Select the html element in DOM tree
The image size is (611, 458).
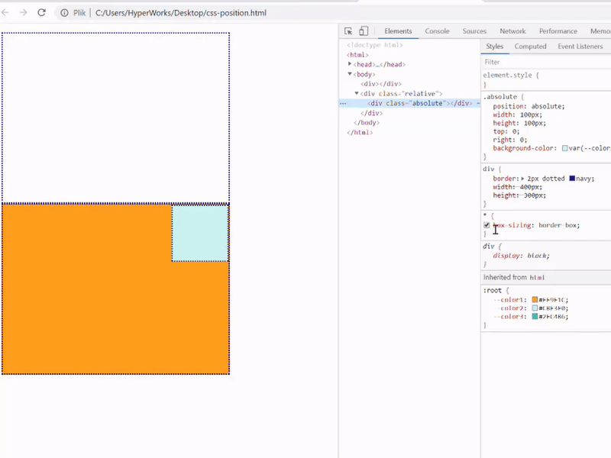[x=357, y=54]
